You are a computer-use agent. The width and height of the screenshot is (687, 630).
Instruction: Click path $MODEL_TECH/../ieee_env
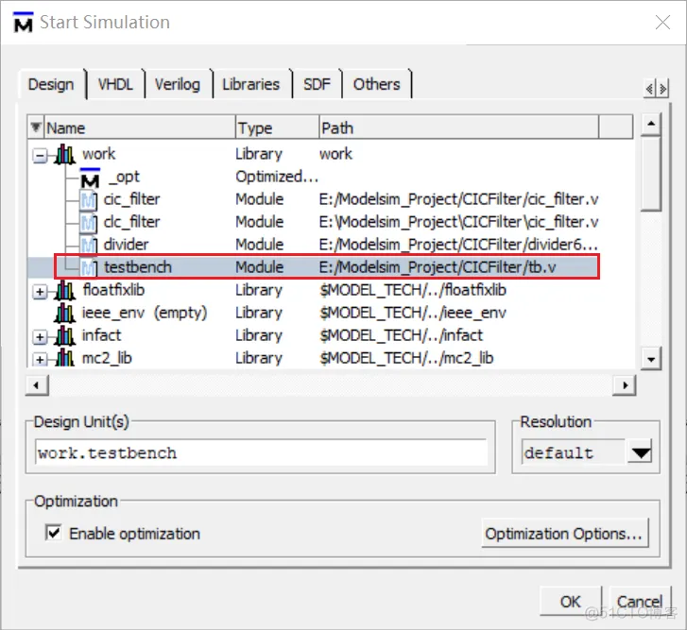click(x=413, y=313)
